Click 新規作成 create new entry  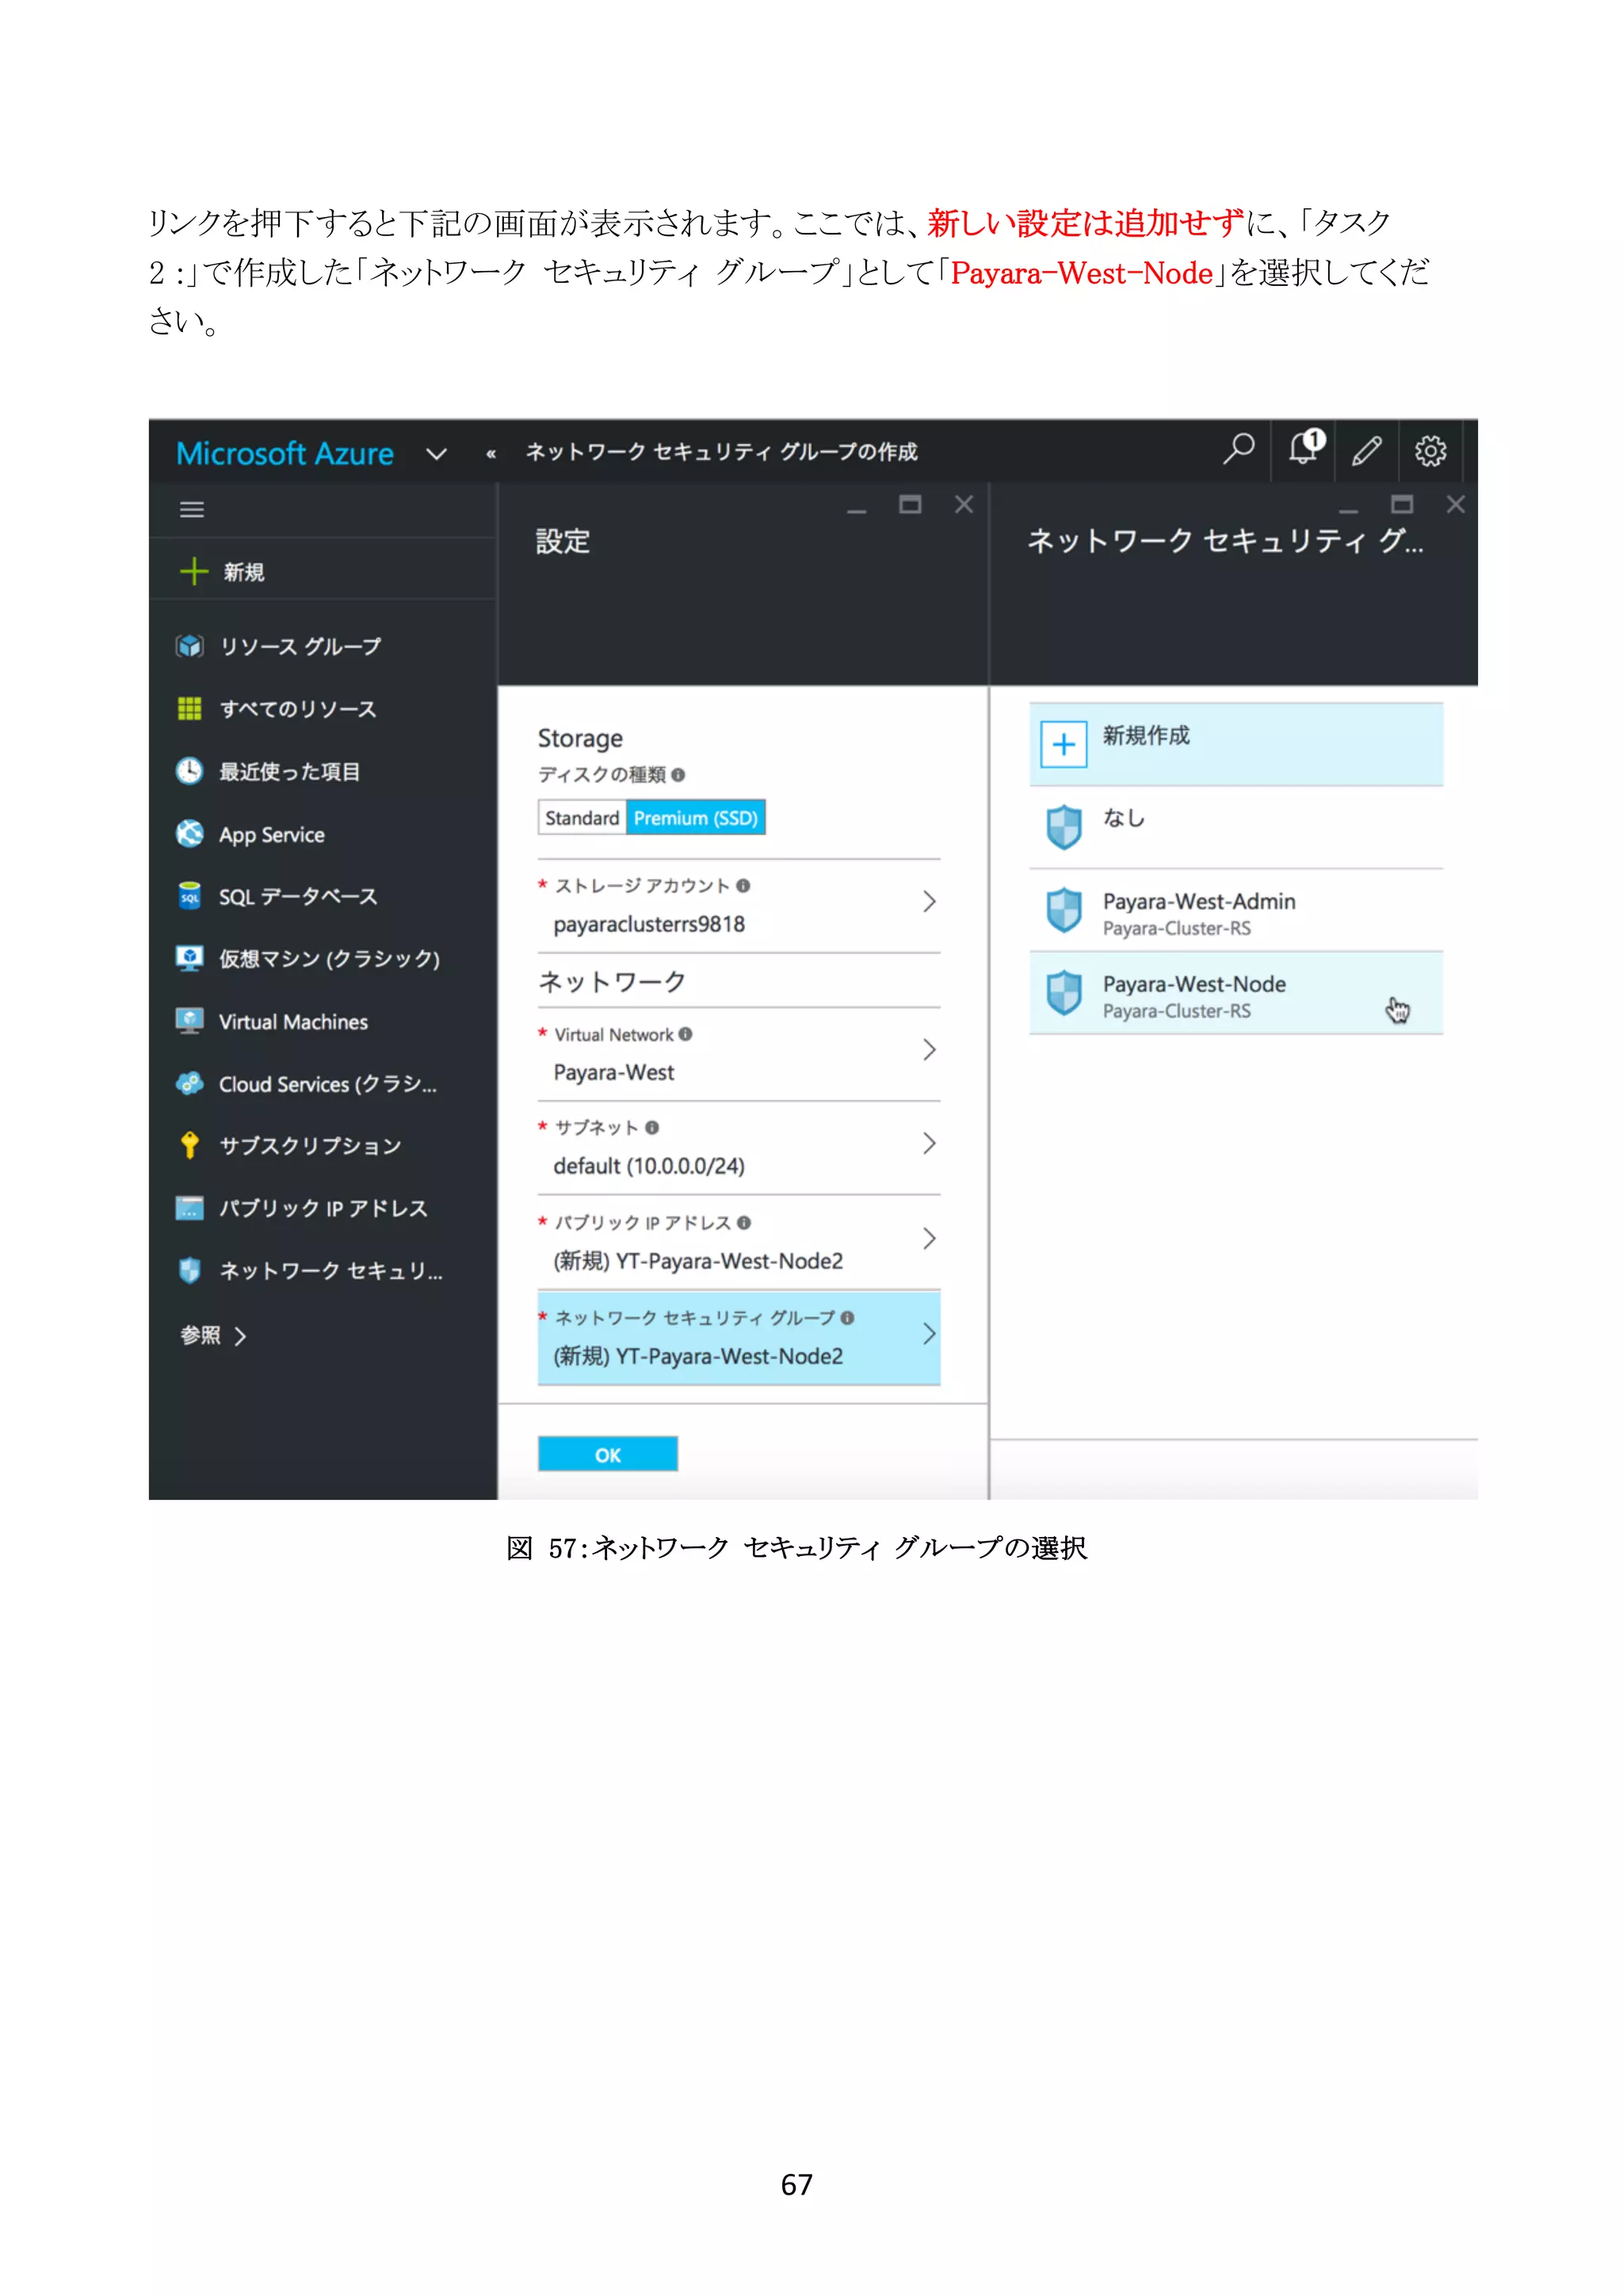(1236, 745)
